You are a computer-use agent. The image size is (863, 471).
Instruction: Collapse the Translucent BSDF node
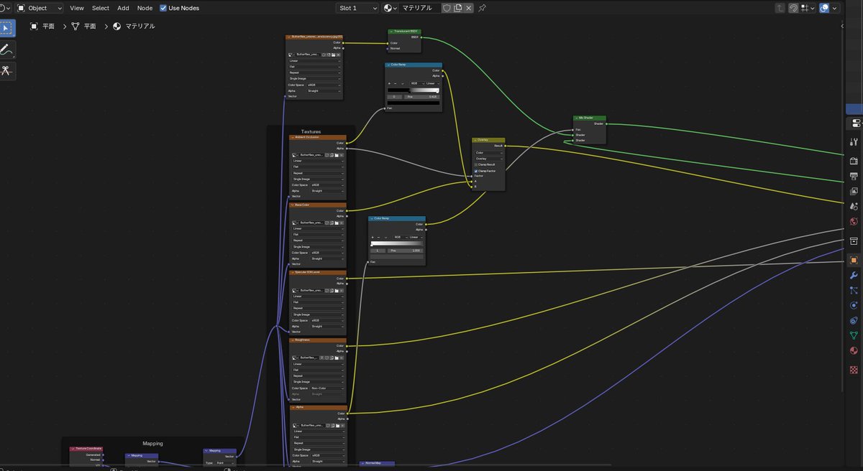[391, 32]
